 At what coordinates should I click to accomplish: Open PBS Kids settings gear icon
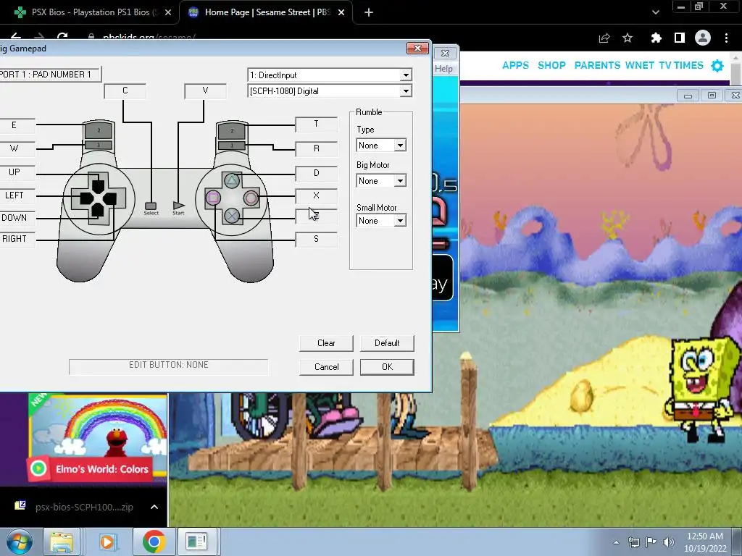click(717, 66)
